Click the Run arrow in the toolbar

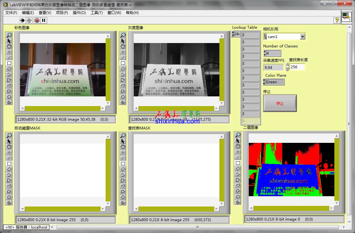[x=22, y=20]
